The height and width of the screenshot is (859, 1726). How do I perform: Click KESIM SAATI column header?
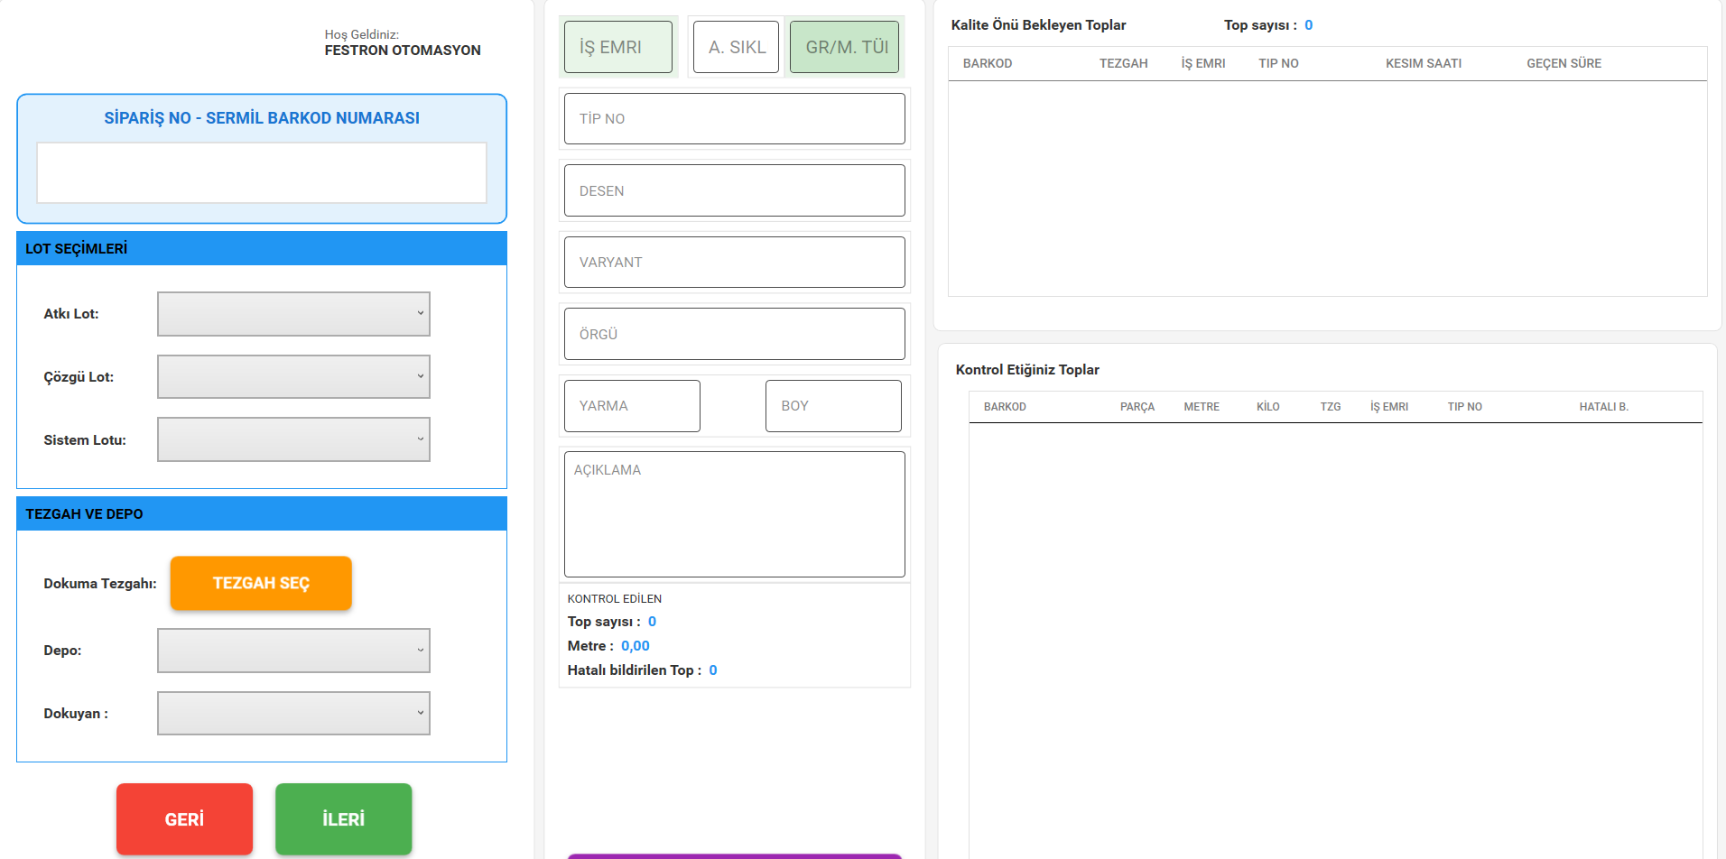click(1424, 63)
